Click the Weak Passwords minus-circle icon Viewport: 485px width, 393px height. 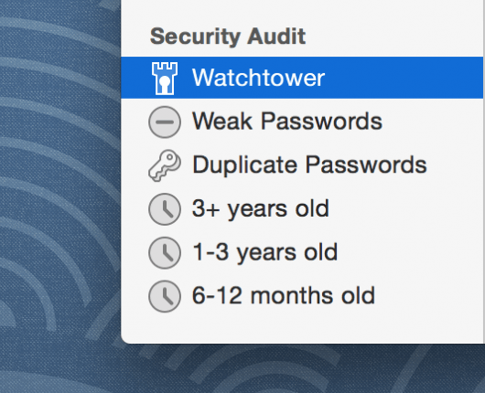(165, 122)
